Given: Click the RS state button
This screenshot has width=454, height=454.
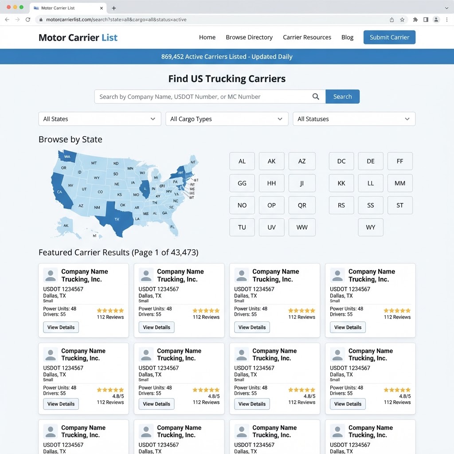Looking at the screenshot, I should pos(341,205).
